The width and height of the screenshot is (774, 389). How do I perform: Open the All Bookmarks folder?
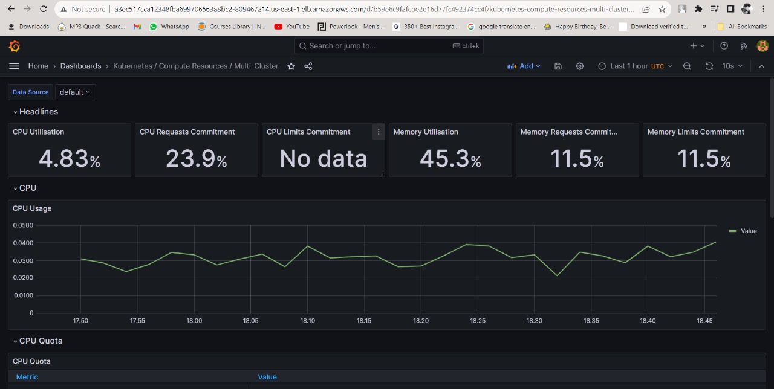click(x=742, y=27)
